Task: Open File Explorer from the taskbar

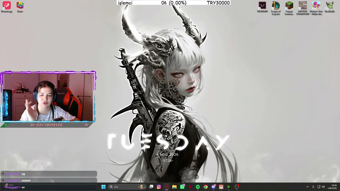Action: pos(174,187)
